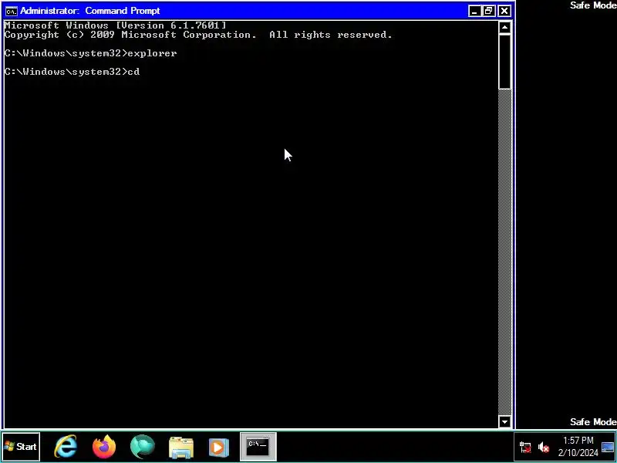This screenshot has height=463, width=617.
Task: Close the Command Prompt window
Action: (x=504, y=11)
